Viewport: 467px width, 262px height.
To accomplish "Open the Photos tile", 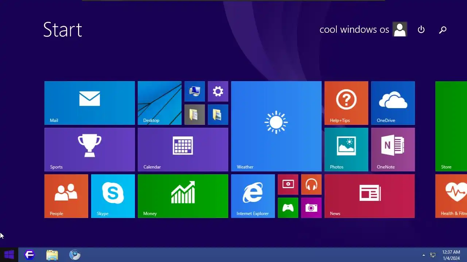I will pyautogui.click(x=346, y=150).
